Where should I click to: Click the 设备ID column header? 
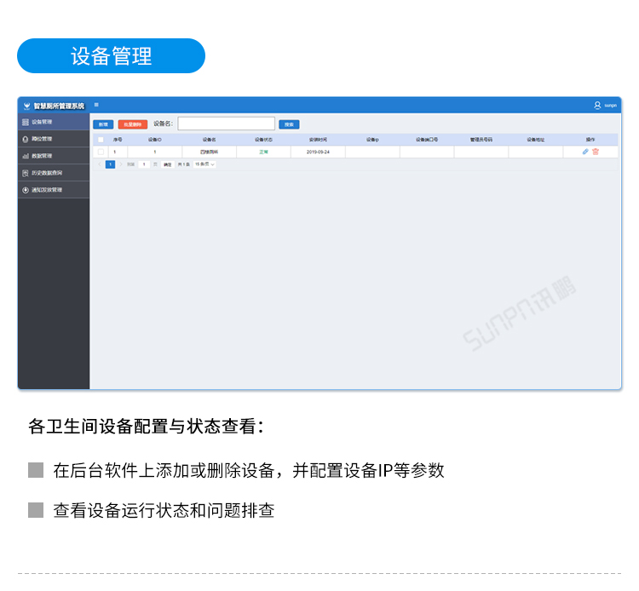pos(155,140)
